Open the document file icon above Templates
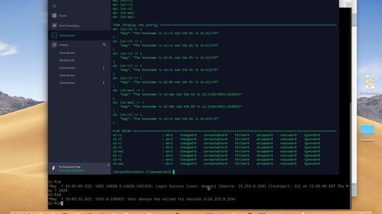Viewport: 382px width, 214px height. pos(369,82)
